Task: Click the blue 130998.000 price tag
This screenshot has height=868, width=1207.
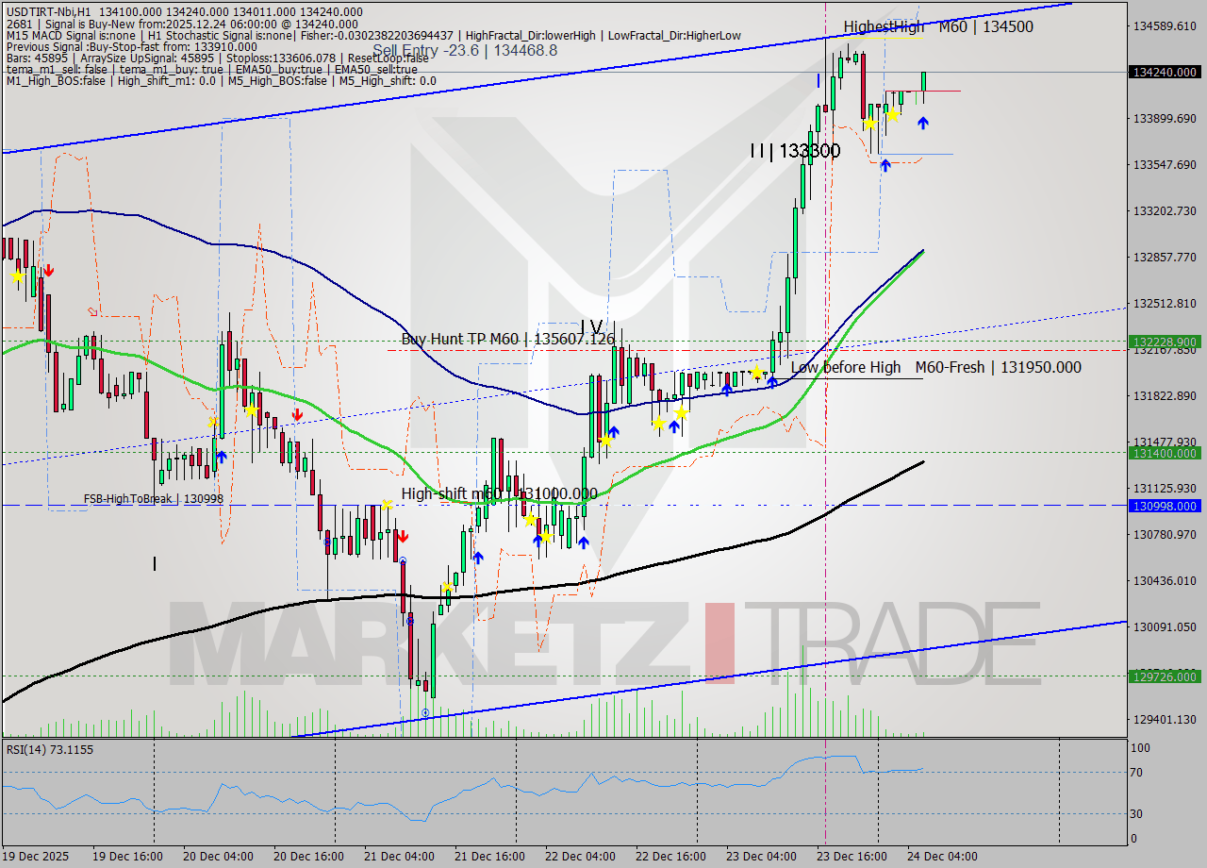Action: pos(1165,507)
